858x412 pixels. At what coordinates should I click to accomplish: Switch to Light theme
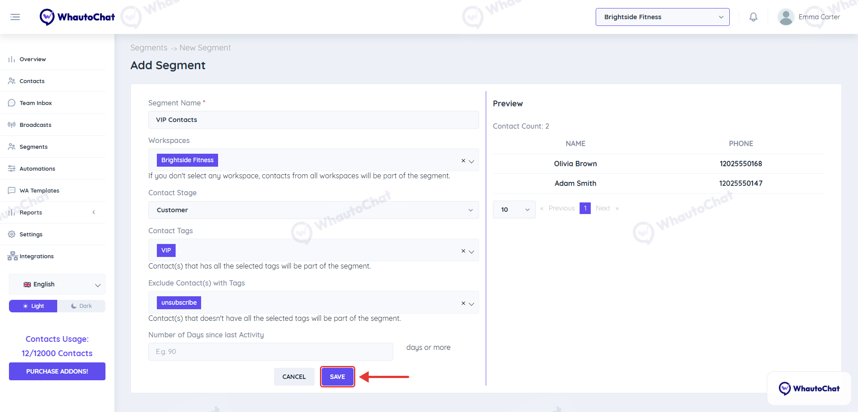point(33,306)
